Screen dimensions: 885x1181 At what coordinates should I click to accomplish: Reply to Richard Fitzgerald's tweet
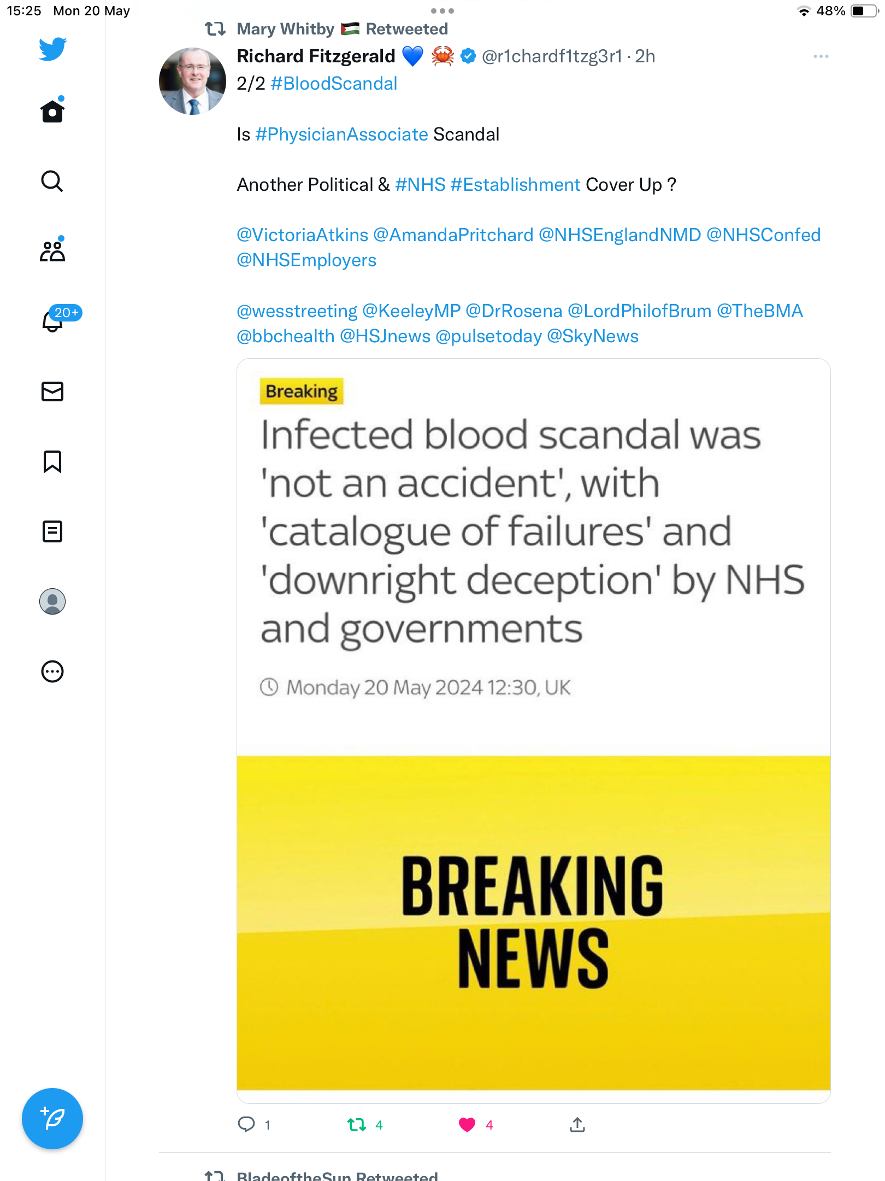[x=246, y=1125]
